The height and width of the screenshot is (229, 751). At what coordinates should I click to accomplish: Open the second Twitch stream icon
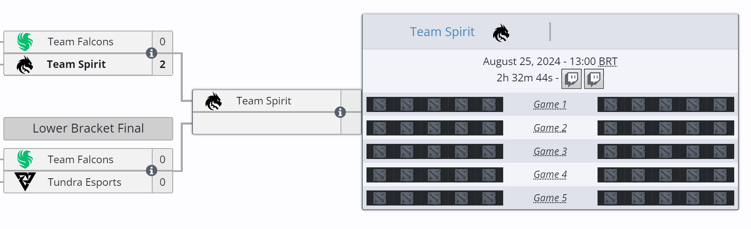pyautogui.click(x=594, y=79)
